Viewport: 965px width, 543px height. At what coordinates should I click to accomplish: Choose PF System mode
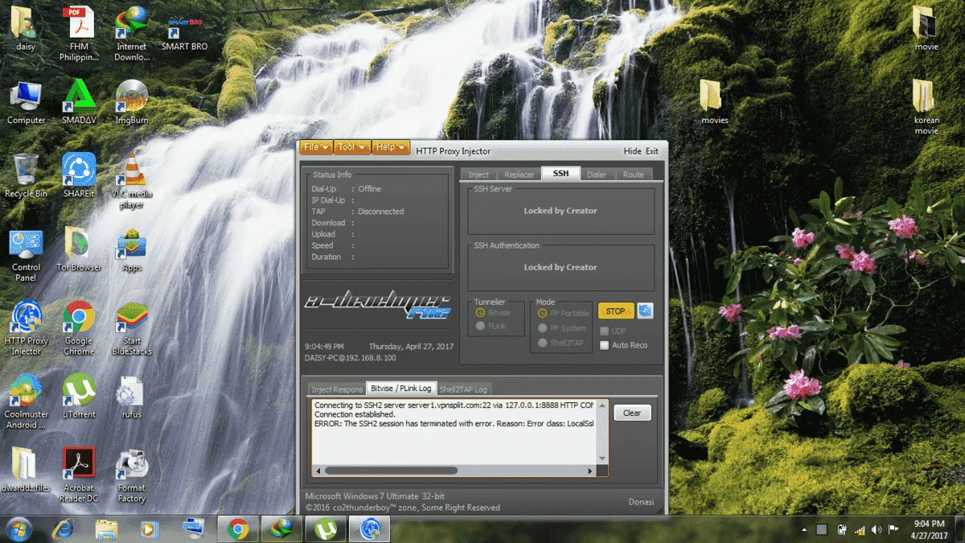[x=543, y=328]
